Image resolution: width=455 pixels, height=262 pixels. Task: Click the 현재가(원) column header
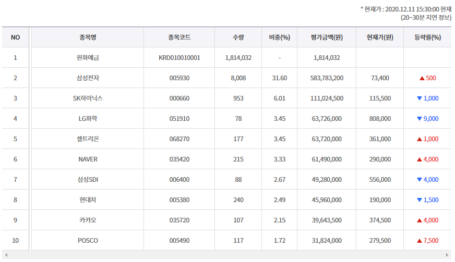[380, 38]
